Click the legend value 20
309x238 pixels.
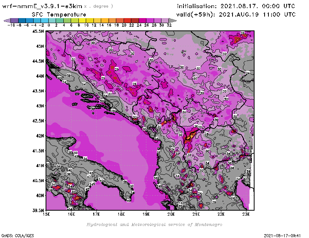click(124, 25)
